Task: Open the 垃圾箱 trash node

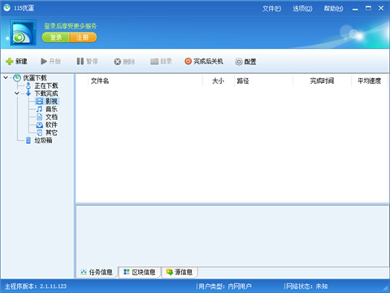Action: click(43, 141)
